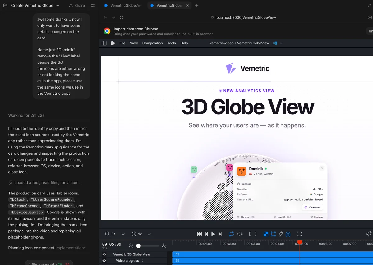Zoom in the timeline
The height and width of the screenshot is (265, 373).
164,246
